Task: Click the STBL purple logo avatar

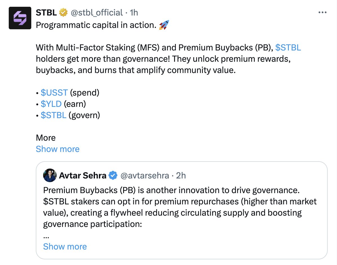Action: point(20,18)
